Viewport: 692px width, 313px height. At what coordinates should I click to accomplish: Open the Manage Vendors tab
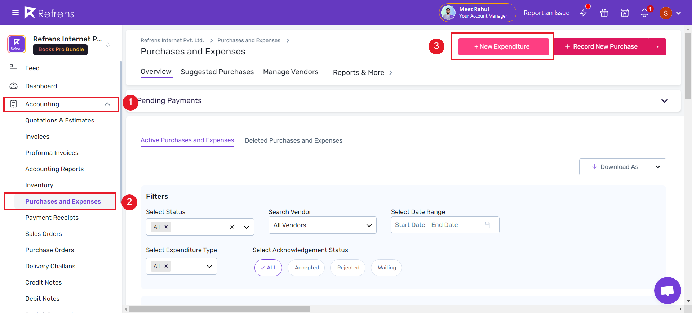[291, 72]
